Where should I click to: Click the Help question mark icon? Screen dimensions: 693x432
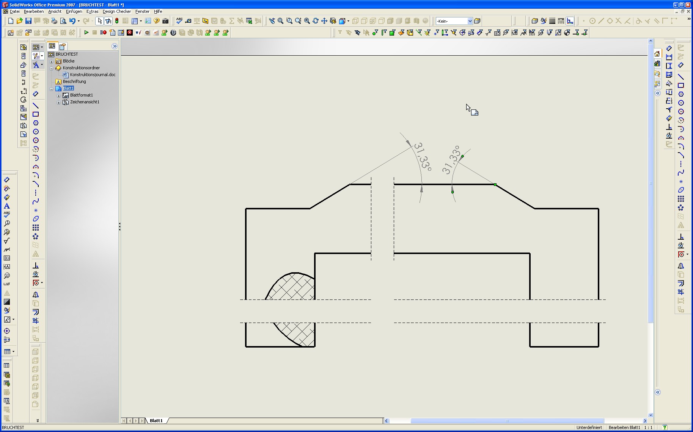[156, 21]
